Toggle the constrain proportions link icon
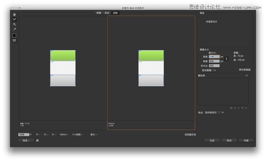Screen dimensions: 266x161 click(x=226, y=59)
